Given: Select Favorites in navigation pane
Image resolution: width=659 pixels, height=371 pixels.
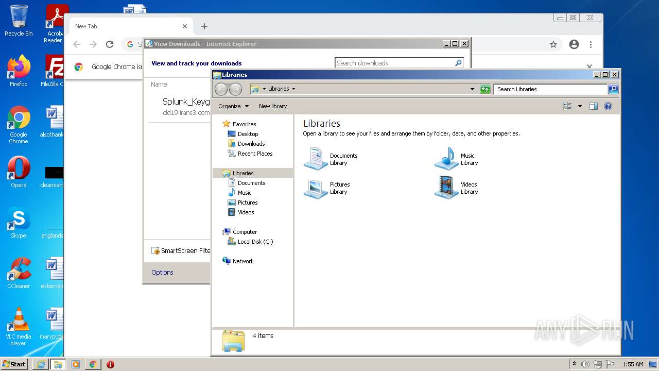Looking at the screenshot, I should (x=244, y=124).
